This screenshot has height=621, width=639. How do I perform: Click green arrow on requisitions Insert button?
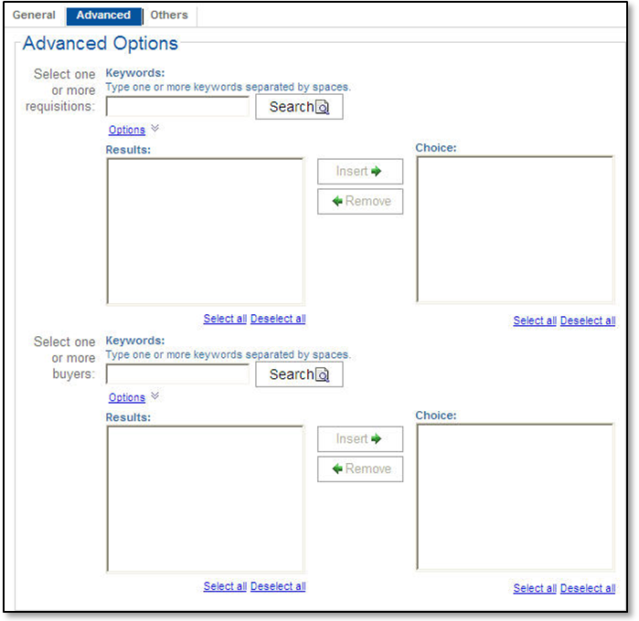click(x=376, y=171)
